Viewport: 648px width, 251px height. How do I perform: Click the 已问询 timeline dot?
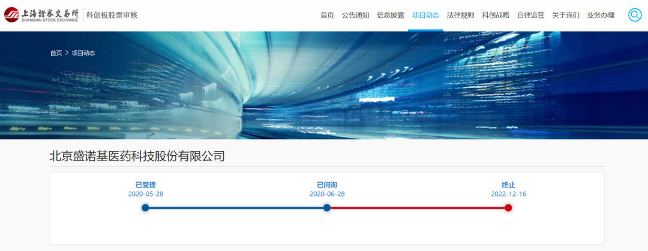[327, 208]
